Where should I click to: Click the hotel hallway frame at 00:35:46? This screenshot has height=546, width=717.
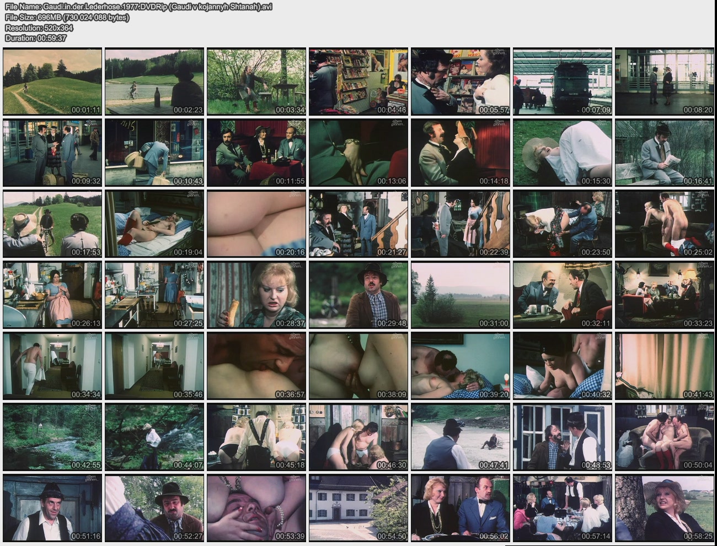pos(154,366)
